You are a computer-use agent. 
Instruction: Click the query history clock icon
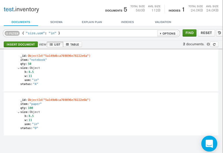tap(220, 33)
